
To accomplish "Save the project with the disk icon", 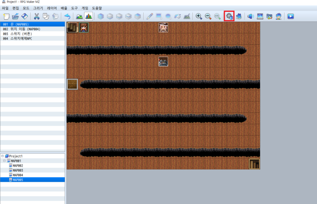I will click(x=25, y=16).
